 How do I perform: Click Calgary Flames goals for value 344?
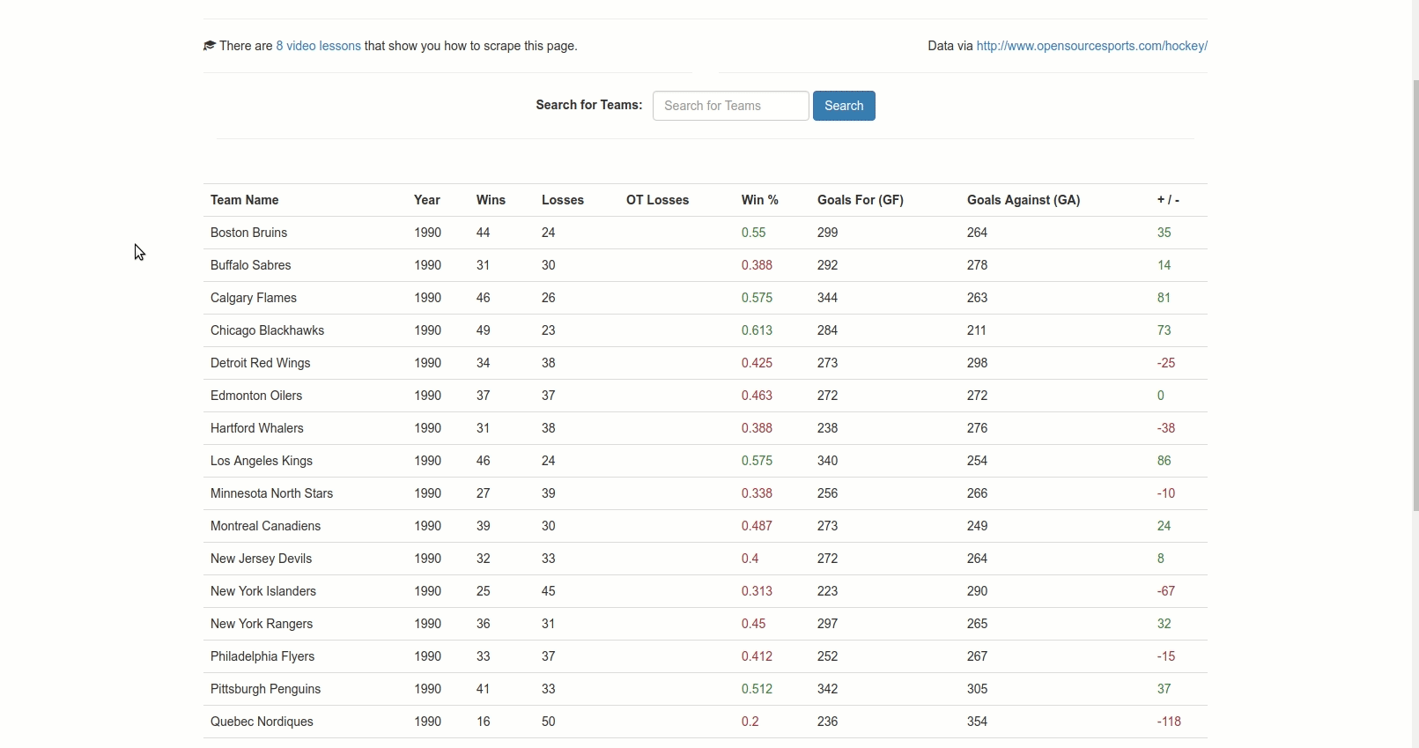pyautogui.click(x=828, y=298)
